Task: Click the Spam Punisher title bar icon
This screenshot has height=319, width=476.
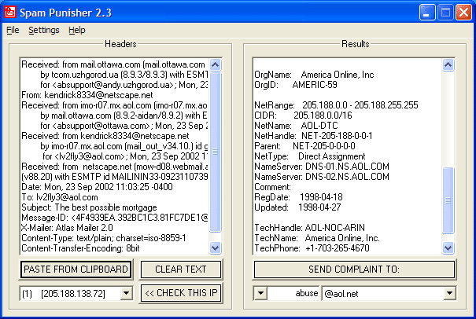Action: pyautogui.click(x=10, y=12)
